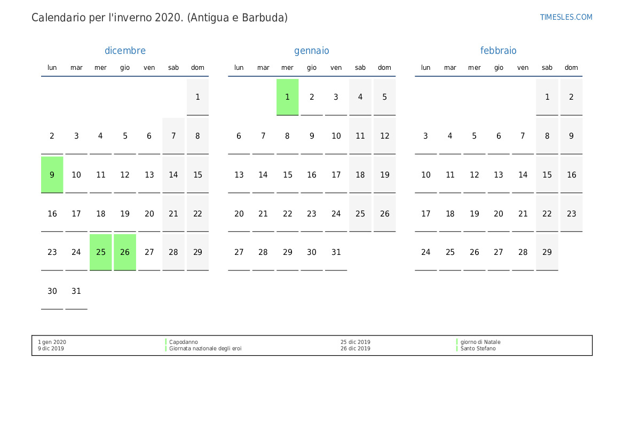
Task: Open the TIMESLES.COM link
Action: [566, 17]
